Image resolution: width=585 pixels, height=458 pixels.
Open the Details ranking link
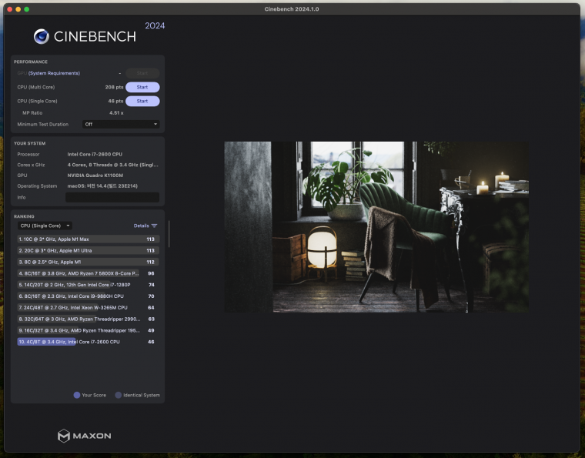tap(142, 226)
